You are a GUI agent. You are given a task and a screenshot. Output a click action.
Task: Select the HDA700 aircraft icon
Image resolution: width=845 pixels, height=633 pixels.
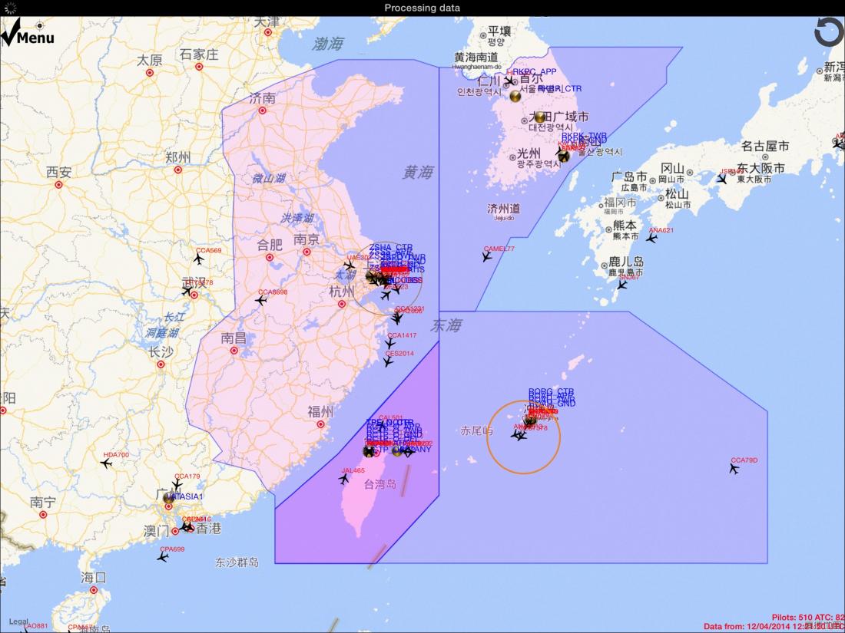(x=107, y=463)
